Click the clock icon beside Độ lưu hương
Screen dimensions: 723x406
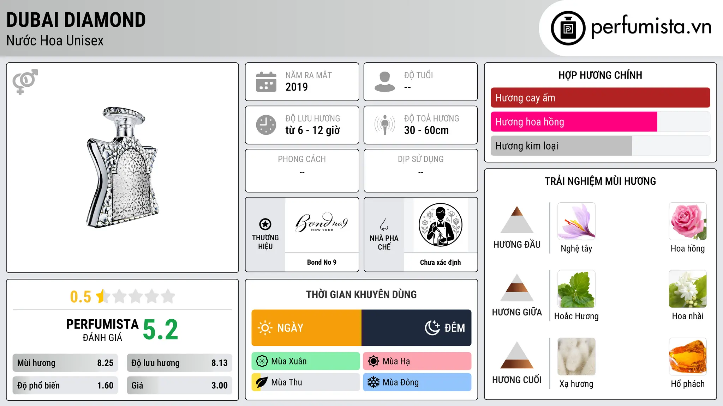266,125
